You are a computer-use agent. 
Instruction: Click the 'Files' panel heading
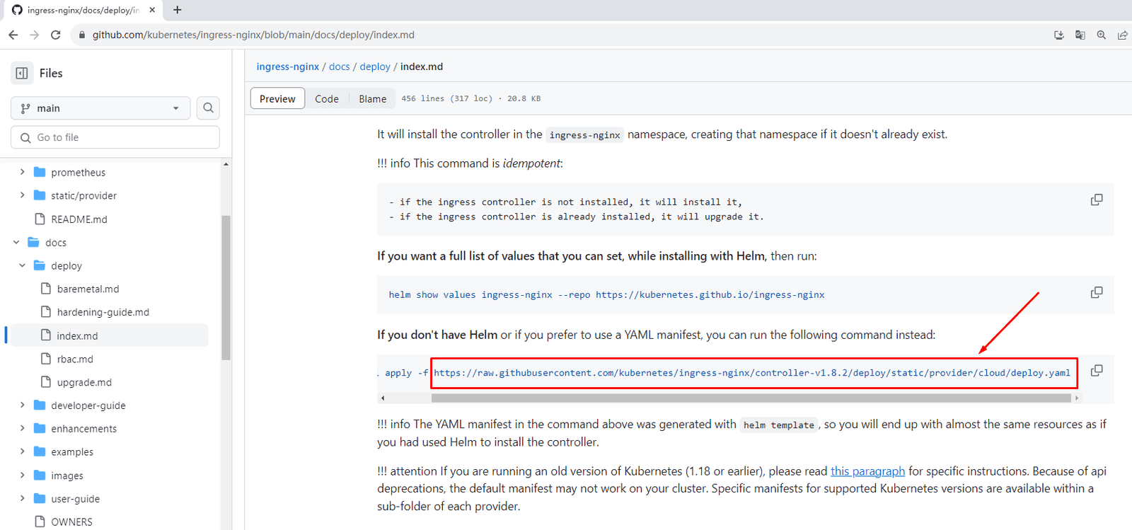[x=51, y=73]
